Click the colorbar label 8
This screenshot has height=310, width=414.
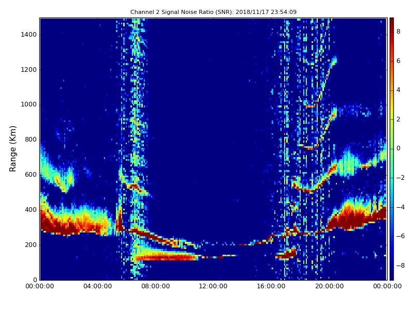(398, 32)
